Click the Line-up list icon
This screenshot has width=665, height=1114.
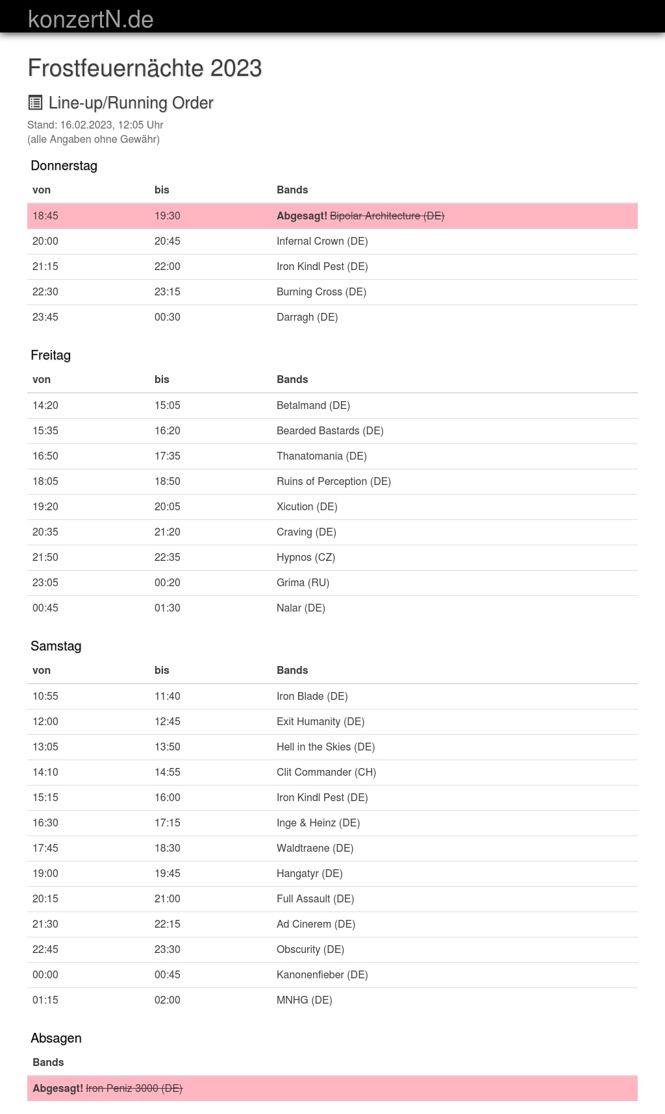[x=35, y=103]
